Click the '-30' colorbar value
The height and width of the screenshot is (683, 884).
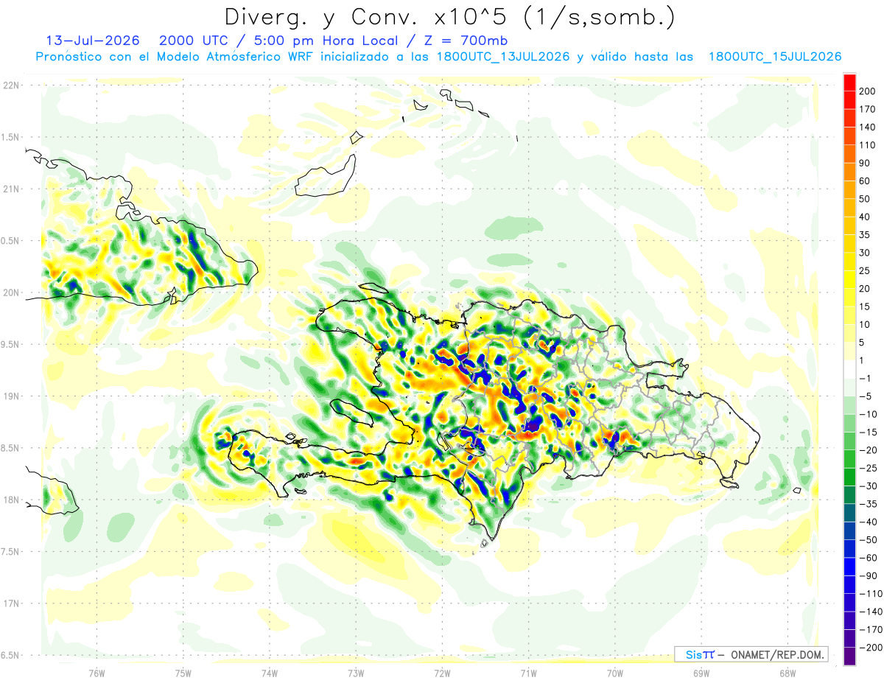[x=868, y=486]
